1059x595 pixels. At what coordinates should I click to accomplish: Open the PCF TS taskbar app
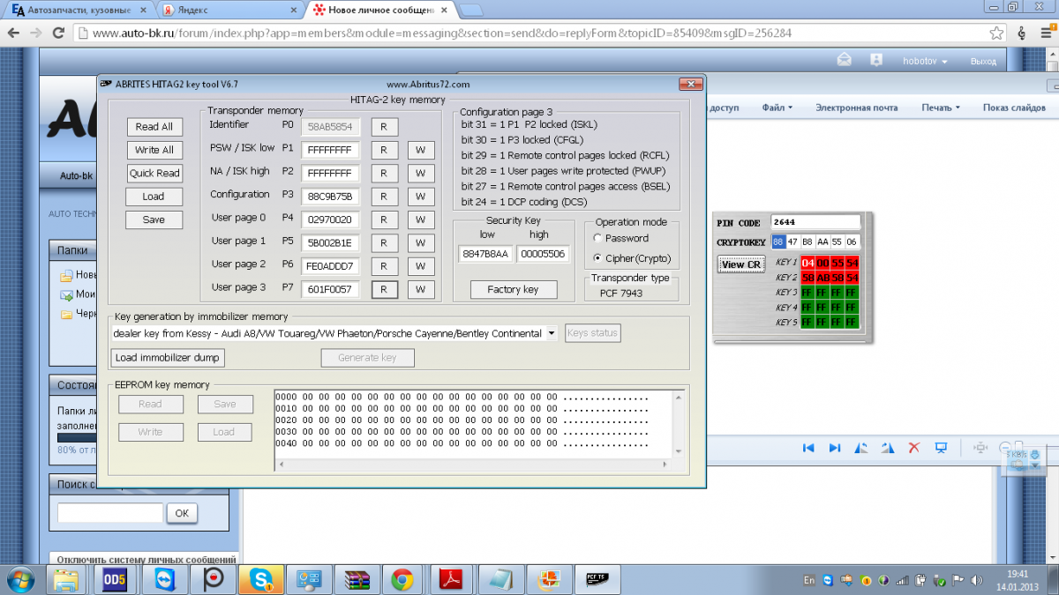pyautogui.click(x=596, y=579)
